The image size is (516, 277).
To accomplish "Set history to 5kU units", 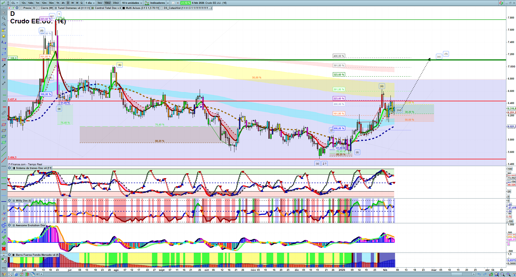I will click(x=100, y=3).
